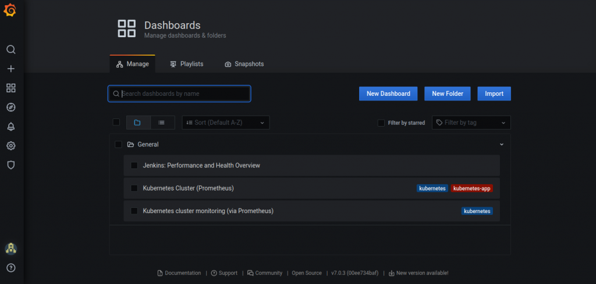Enable the Filter by starred checkbox

point(381,123)
